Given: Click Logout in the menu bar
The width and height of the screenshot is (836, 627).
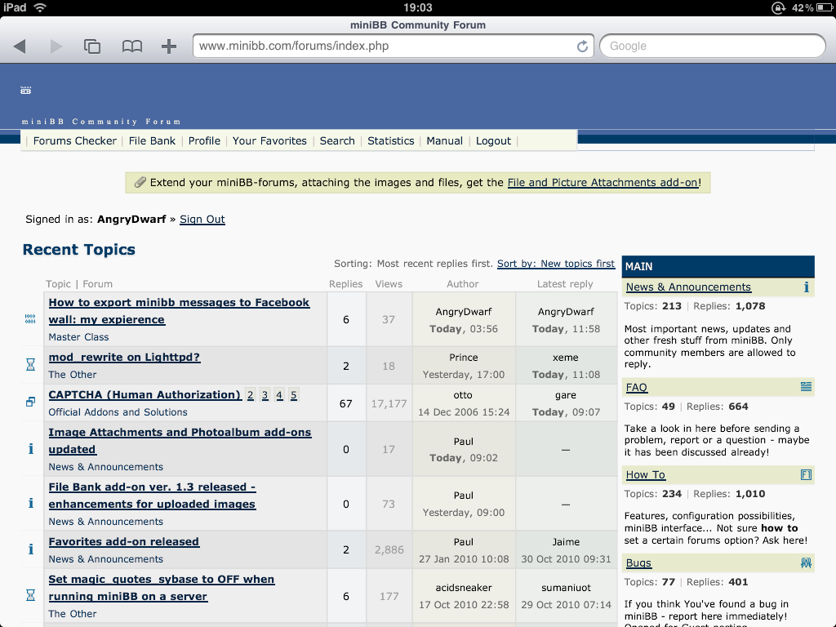Looking at the screenshot, I should pos(493,140).
